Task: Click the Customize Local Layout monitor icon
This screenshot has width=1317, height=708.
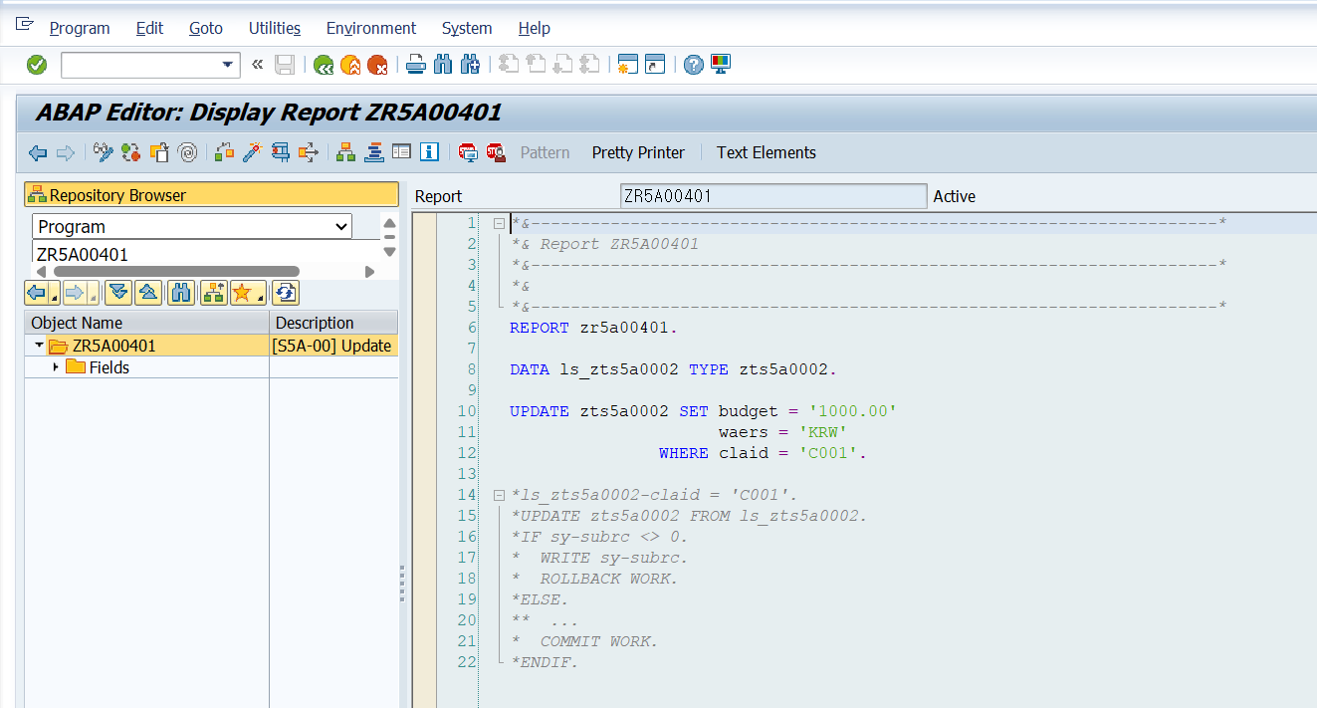Action: (721, 65)
